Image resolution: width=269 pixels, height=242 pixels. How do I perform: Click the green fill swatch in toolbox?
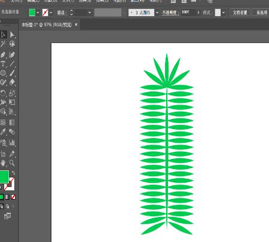pyautogui.click(x=4, y=177)
